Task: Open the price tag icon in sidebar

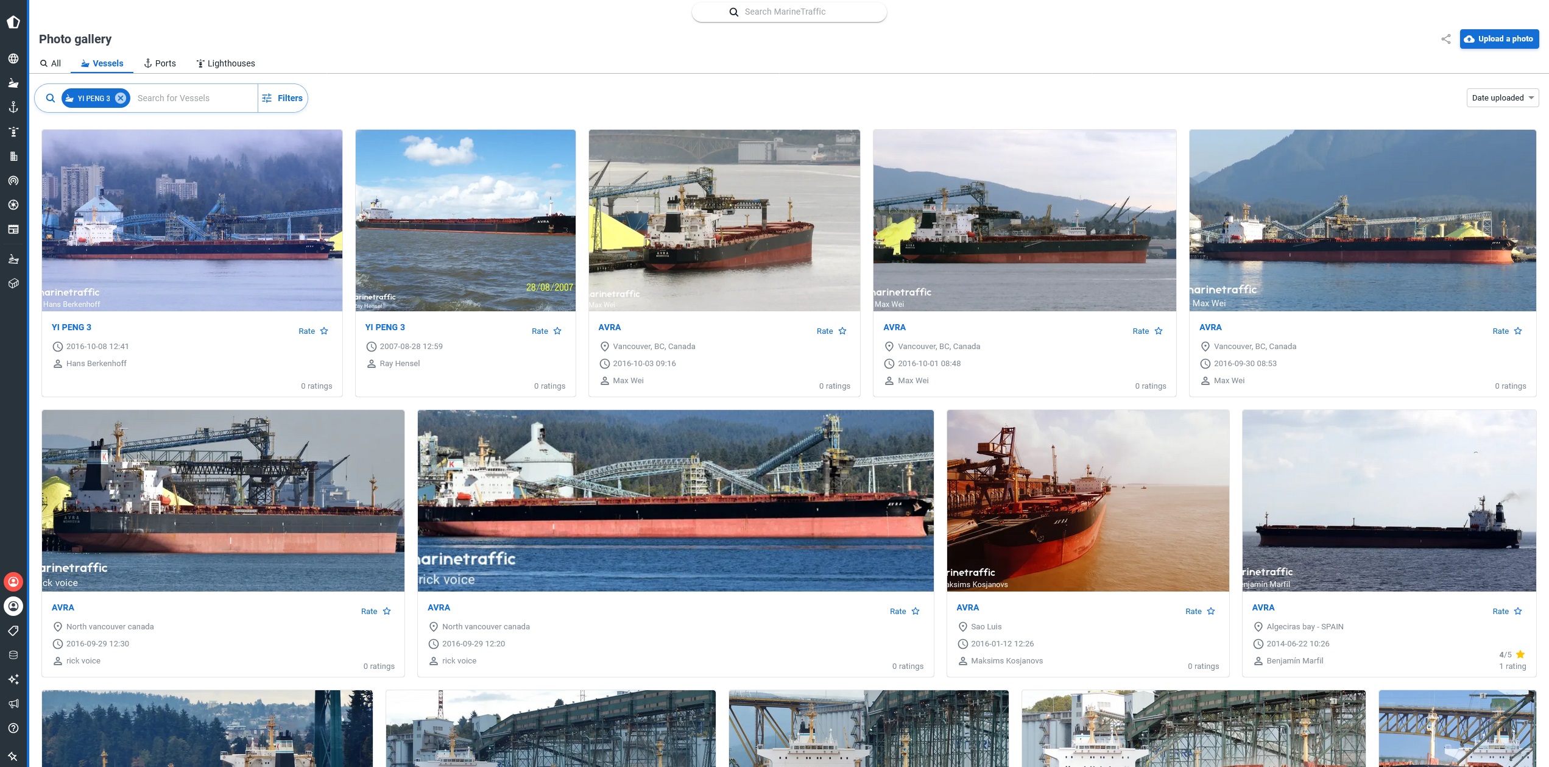Action: pos(13,631)
